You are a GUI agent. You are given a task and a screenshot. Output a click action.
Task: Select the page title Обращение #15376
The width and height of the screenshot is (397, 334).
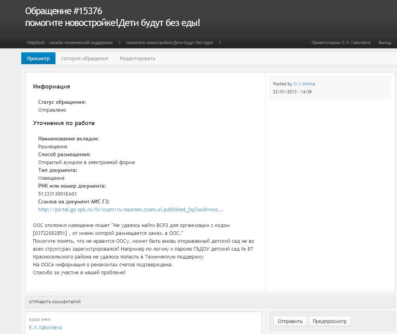(64, 11)
